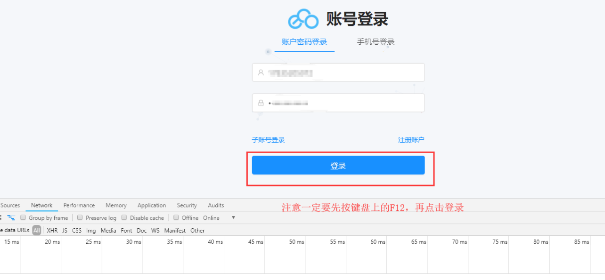Screen dimensions: 605x280
Task: Open the Security panel tab
Action: point(187,205)
